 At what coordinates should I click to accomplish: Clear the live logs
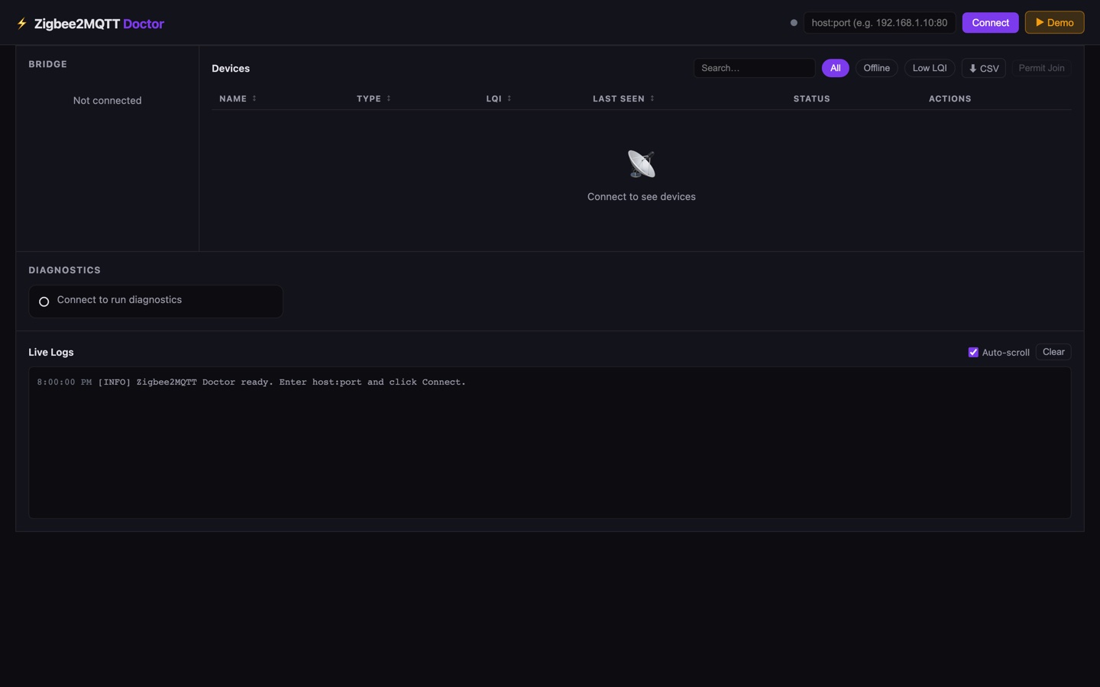point(1053,352)
